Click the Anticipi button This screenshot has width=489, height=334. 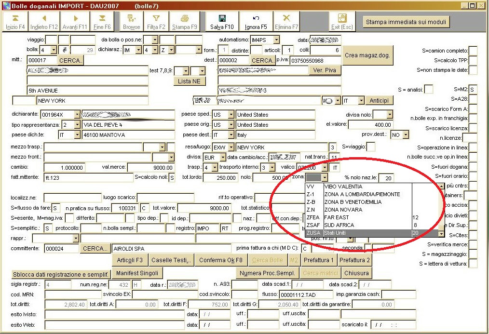(x=379, y=100)
